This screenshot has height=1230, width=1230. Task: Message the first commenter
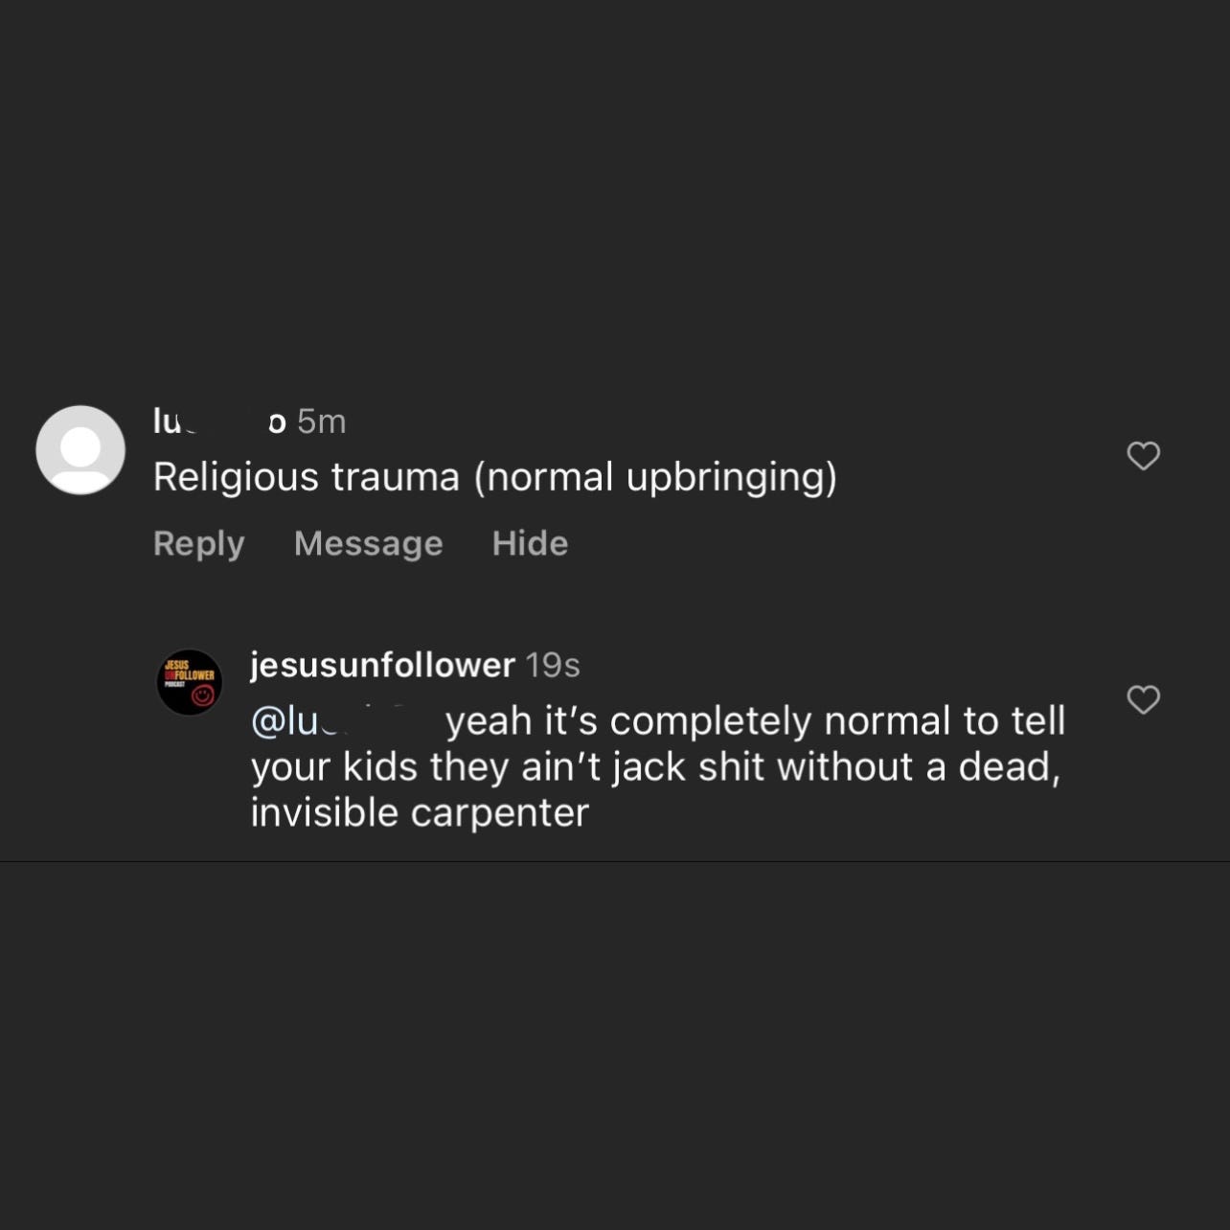pyautogui.click(x=369, y=543)
